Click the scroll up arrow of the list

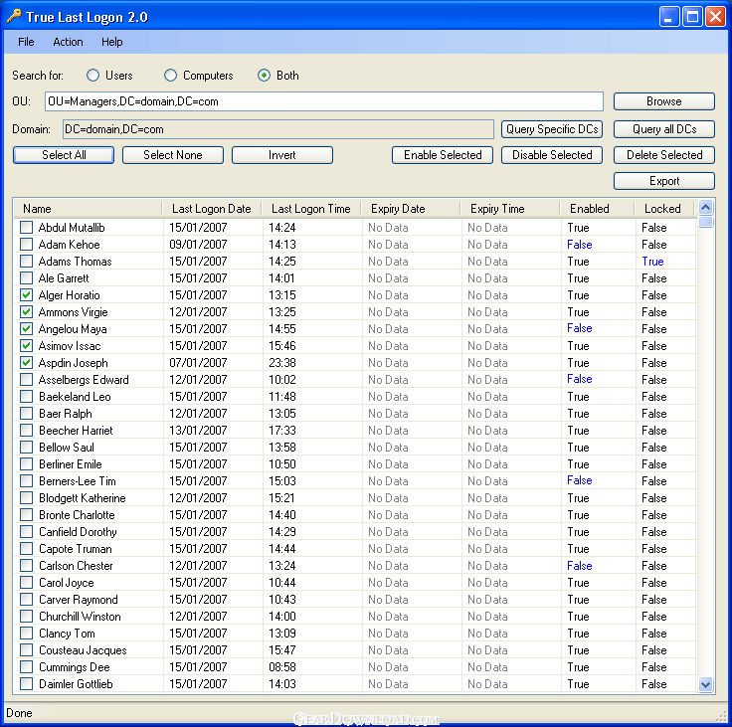706,207
